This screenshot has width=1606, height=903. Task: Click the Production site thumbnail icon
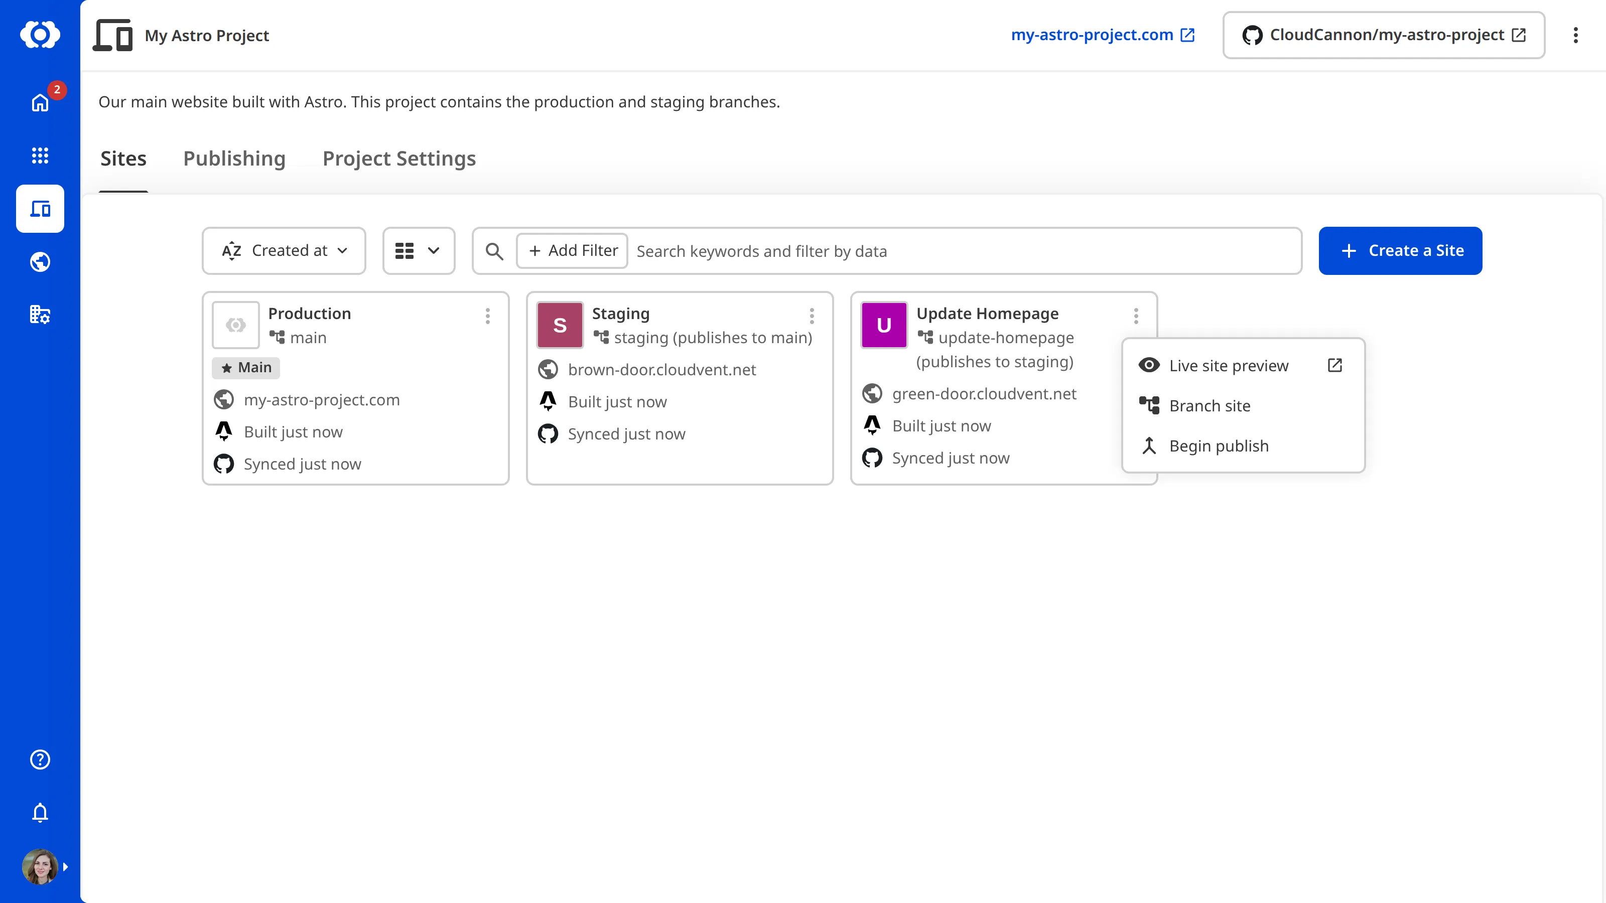[236, 325]
